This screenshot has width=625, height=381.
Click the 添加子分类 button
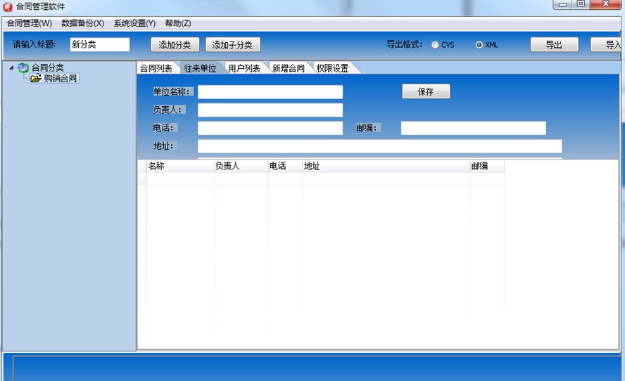pyautogui.click(x=233, y=44)
